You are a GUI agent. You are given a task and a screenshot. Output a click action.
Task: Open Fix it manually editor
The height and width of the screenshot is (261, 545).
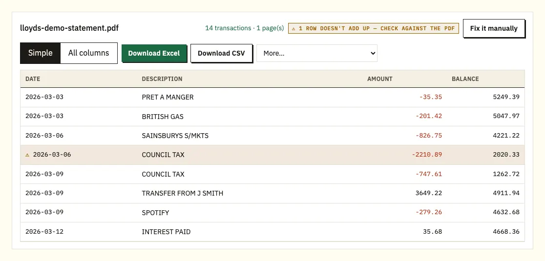[x=494, y=28]
